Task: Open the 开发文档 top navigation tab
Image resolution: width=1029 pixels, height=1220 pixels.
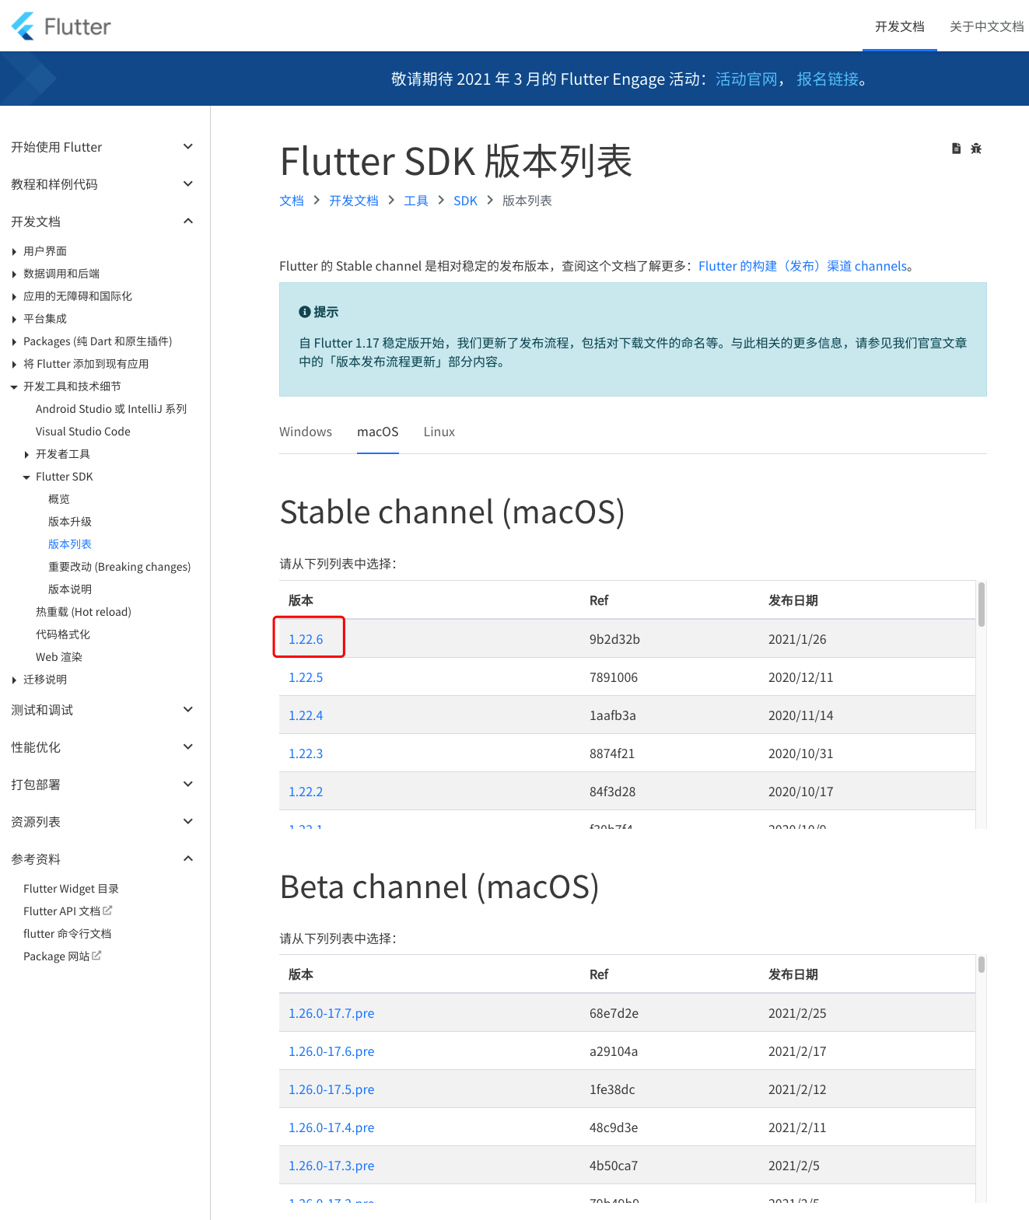Action: coord(900,26)
